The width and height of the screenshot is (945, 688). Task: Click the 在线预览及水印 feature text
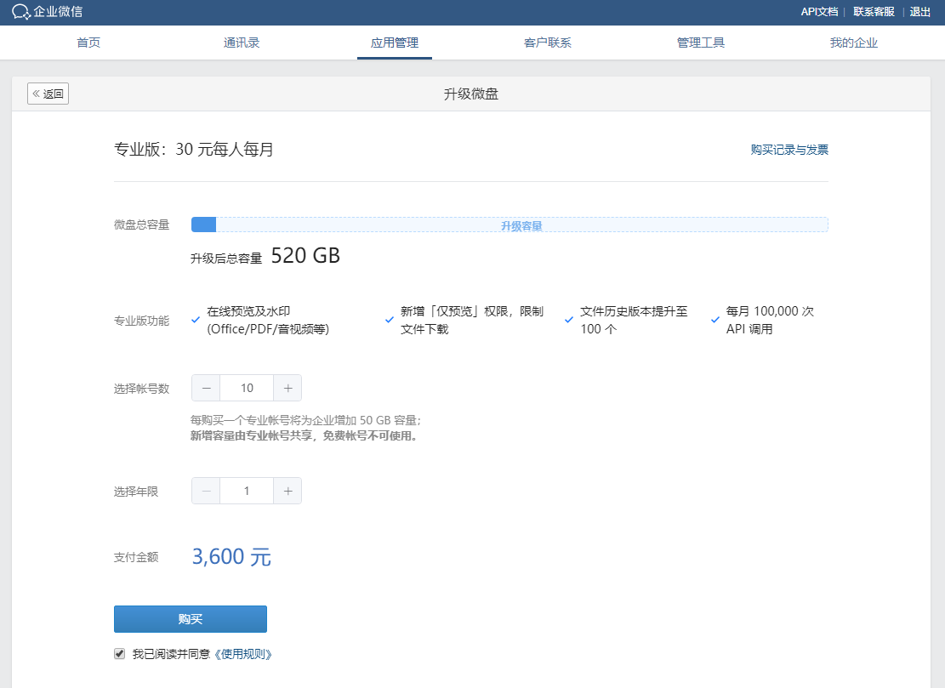(268, 320)
